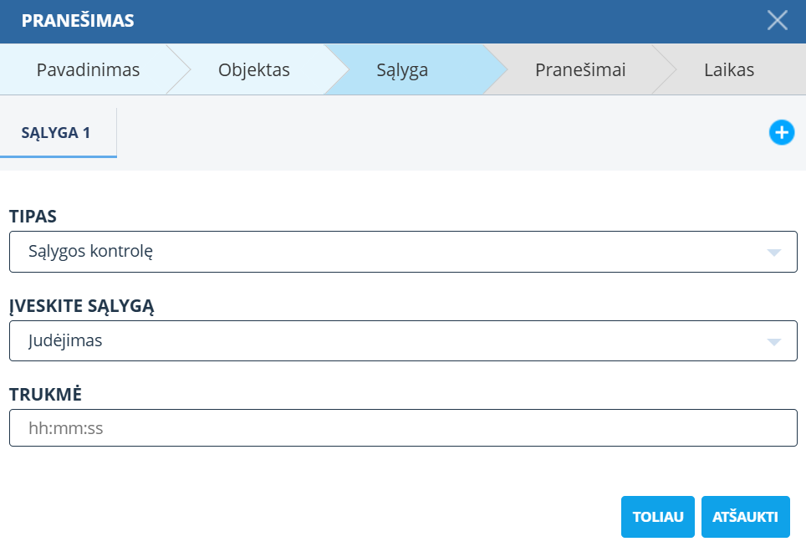Select the SĄLYGA 1 tab

(x=58, y=133)
